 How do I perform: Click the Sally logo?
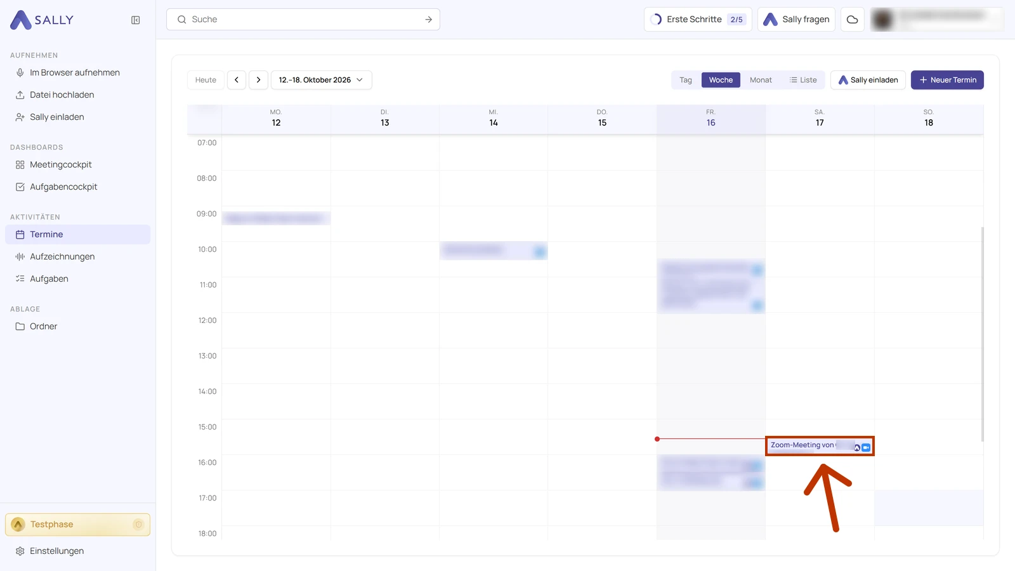42,20
